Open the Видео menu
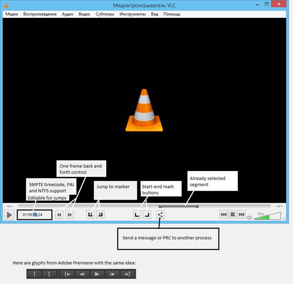The image size is (293, 284). [x=84, y=14]
